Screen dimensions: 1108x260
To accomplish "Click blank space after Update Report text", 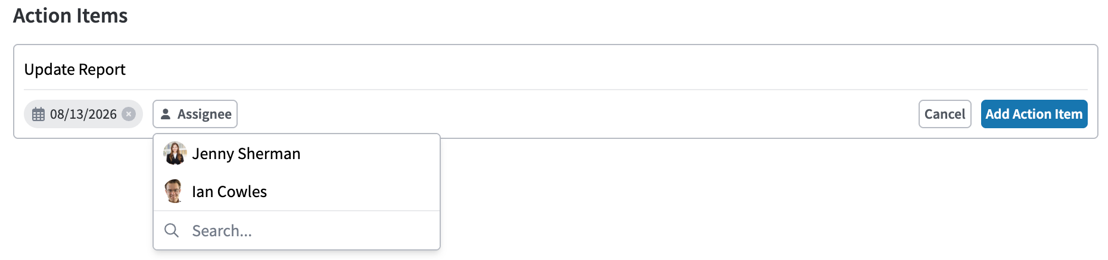I will tap(596, 69).
